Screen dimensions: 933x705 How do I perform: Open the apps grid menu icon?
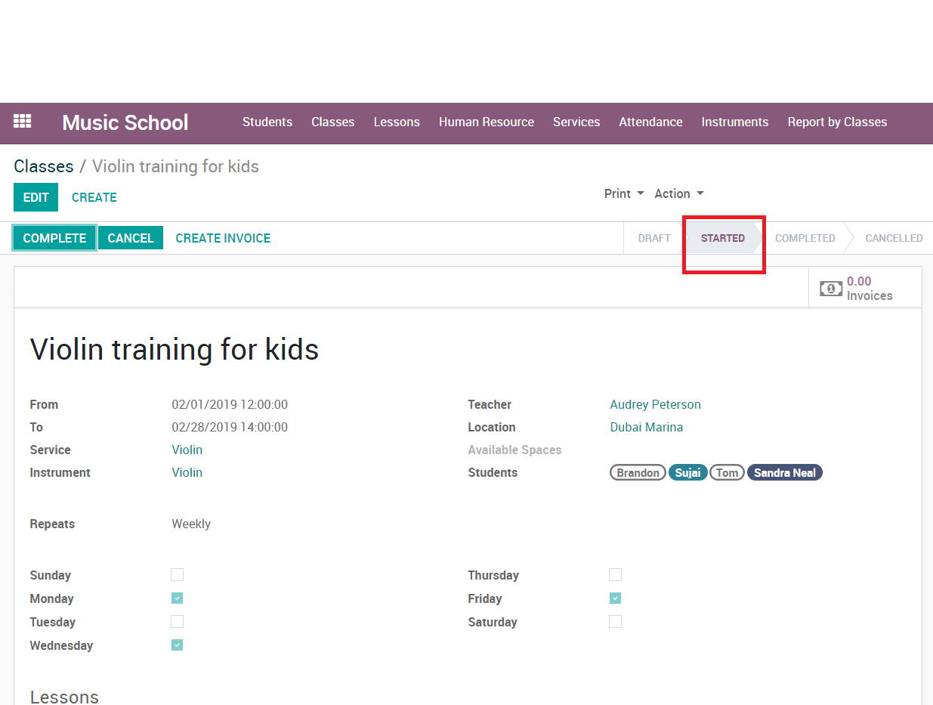[x=23, y=122]
